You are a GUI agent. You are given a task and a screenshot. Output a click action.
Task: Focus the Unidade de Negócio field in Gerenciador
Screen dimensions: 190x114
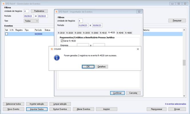click(26, 11)
